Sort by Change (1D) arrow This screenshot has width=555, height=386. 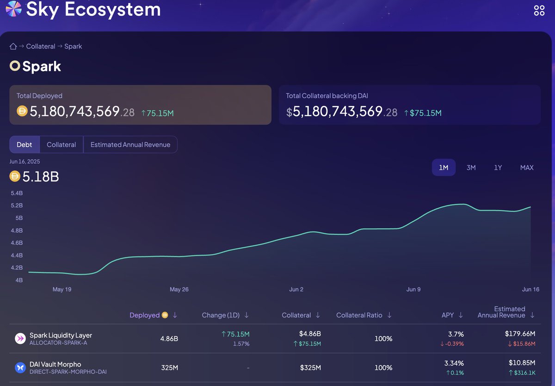pos(247,315)
